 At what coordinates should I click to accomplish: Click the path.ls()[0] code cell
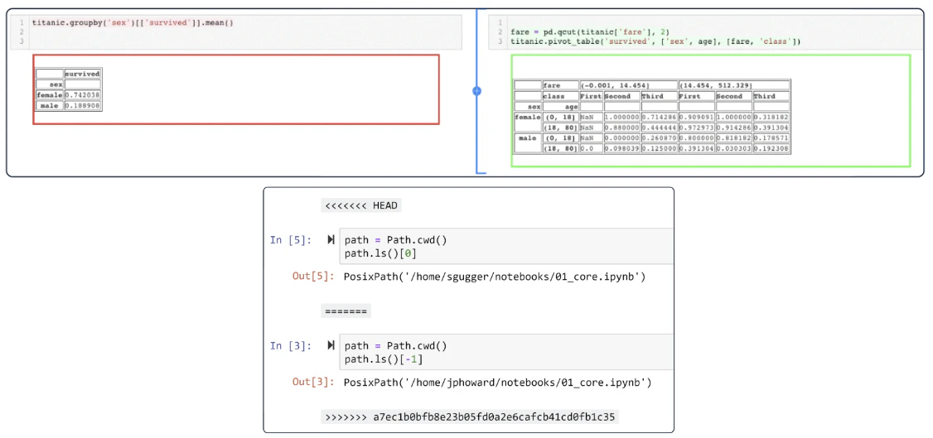(506, 247)
